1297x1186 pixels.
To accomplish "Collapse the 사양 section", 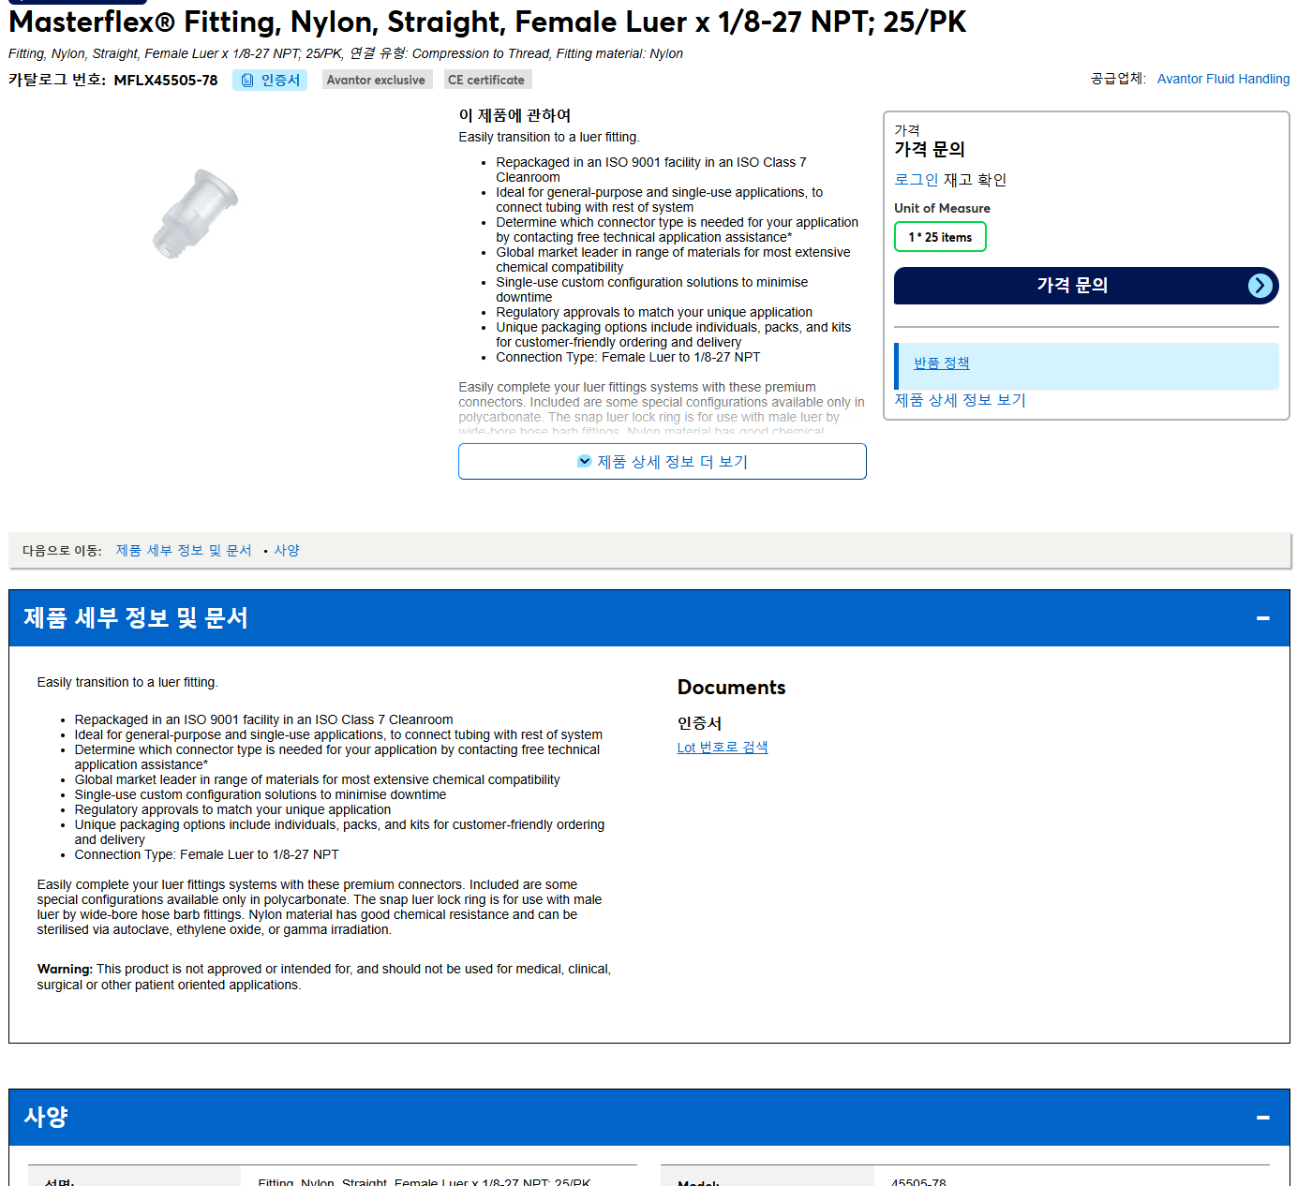I will point(1263,1118).
